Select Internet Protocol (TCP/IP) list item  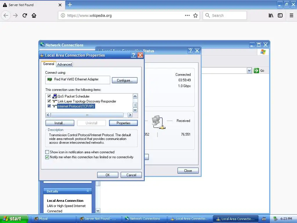(x=76, y=106)
